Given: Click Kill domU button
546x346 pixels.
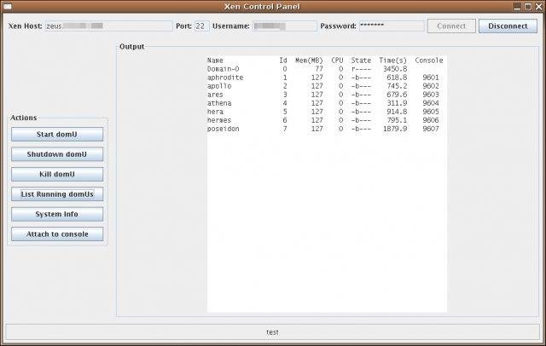Looking at the screenshot, I should click(x=57, y=174).
